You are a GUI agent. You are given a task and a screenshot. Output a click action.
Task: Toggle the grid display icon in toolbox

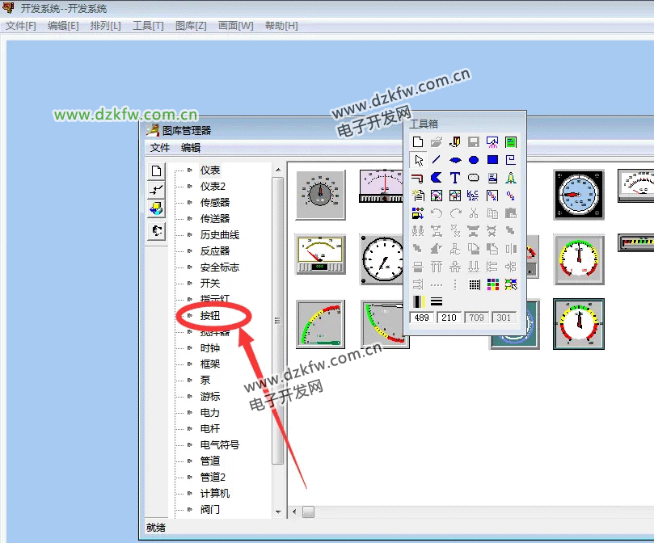click(x=475, y=284)
